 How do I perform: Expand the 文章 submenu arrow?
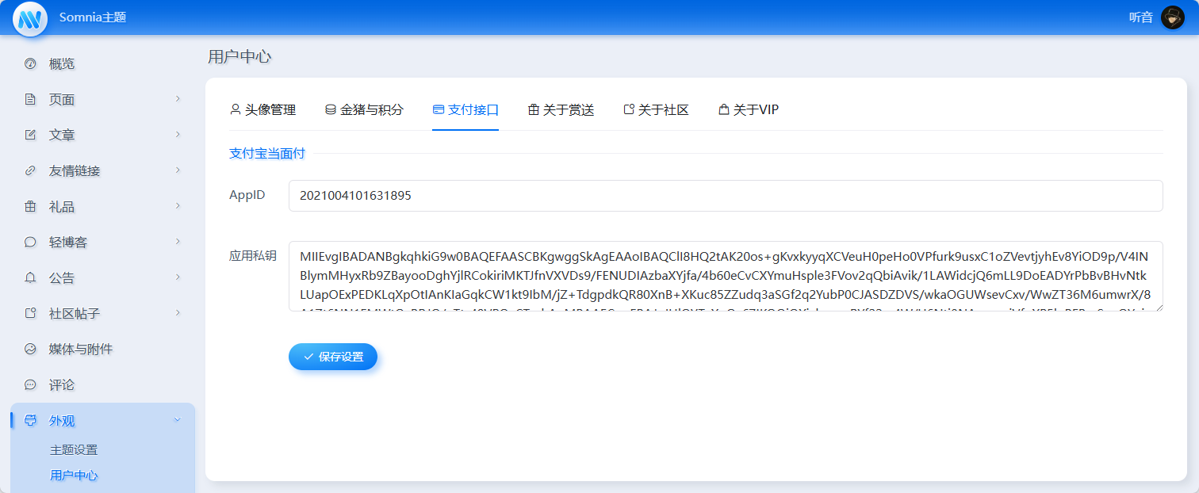point(178,134)
